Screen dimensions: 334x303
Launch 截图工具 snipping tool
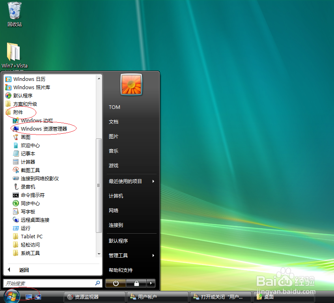click(x=26, y=170)
